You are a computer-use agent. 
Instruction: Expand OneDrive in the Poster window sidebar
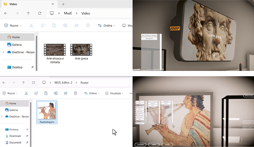click(x=2, y=117)
